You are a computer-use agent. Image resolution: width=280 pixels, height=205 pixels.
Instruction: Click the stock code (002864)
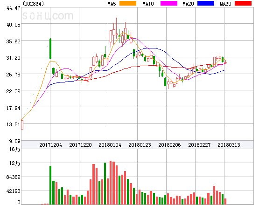pyautogui.click(x=34, y=4)
